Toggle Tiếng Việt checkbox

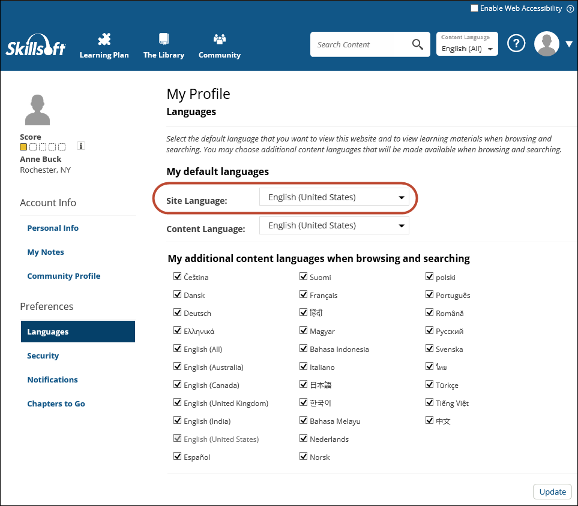[429, 402]
